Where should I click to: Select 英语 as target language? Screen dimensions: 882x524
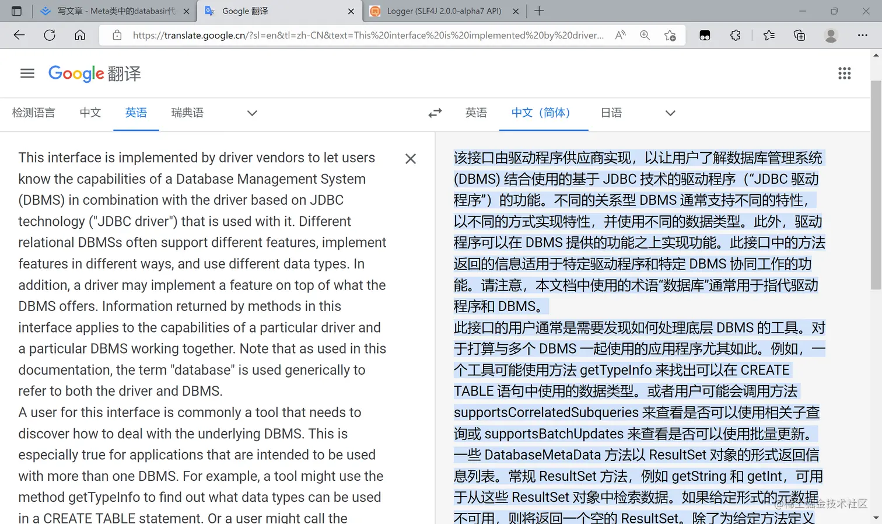click(476, 113)
